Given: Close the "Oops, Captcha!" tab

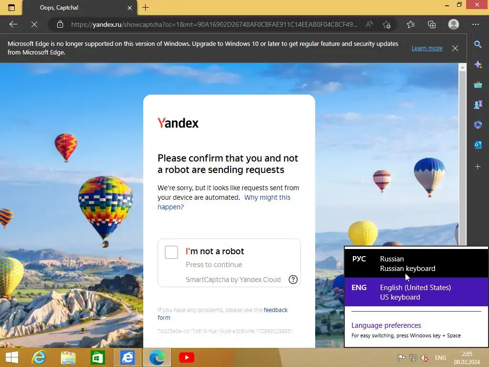Looking at the screenshot, I should point(129,8).
